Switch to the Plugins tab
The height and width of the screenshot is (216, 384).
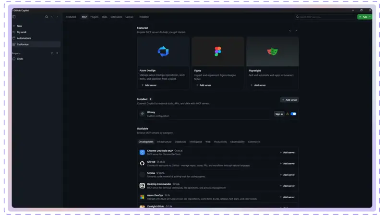coord(94,17)
